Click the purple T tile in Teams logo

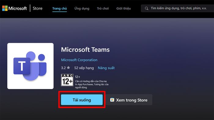coord(22,66)
